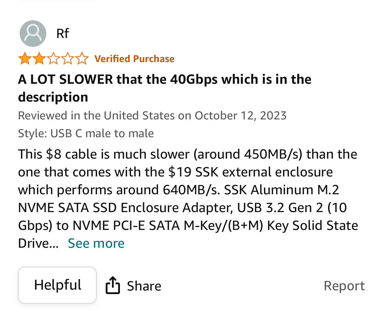The image size is (383, 322).
Task: Click the third empty rating star
Action: (53, 59)
